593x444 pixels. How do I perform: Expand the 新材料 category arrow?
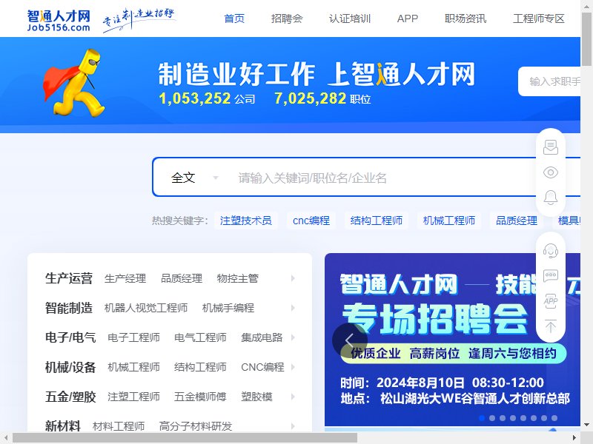(x=293, y=426)
